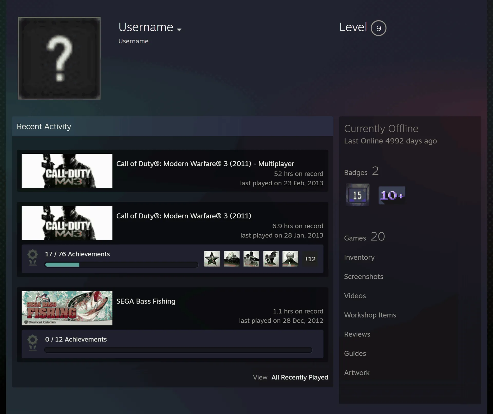Open the Workshop Items page
Image resolution: width=493 pixels, height=414 pixels.
coord(370,315)
